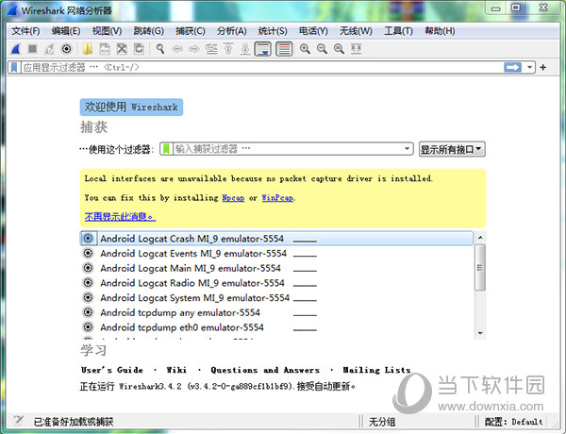
Task: Click the 不再显示此消息 link
Action: 120,216
